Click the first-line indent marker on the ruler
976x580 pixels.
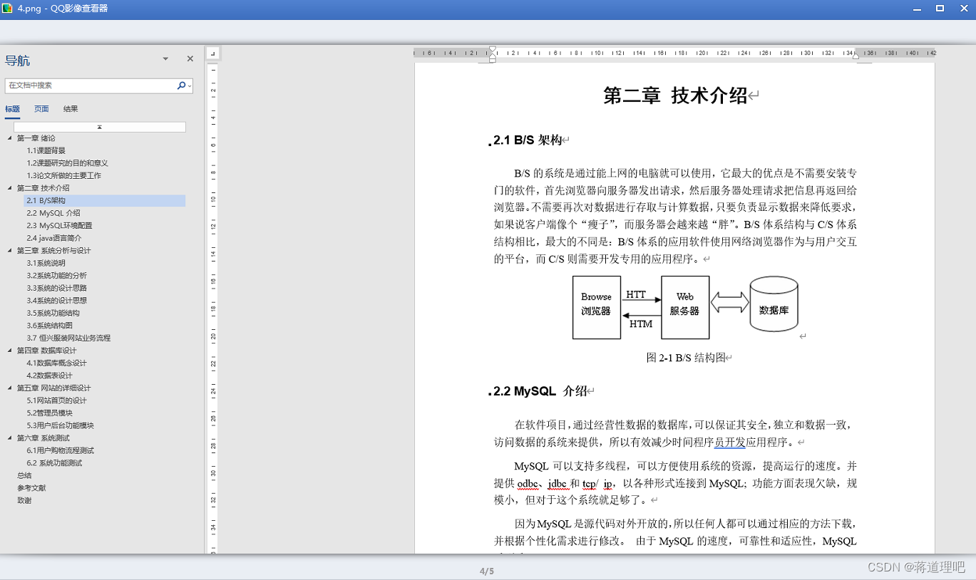pyautogui.click(x=491, y=48)
